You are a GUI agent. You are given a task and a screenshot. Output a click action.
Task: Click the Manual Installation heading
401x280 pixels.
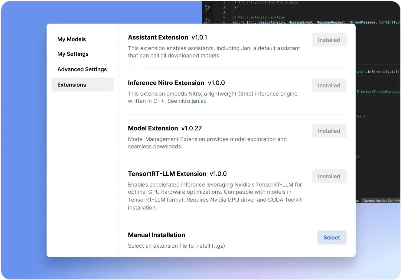(156, 235)
